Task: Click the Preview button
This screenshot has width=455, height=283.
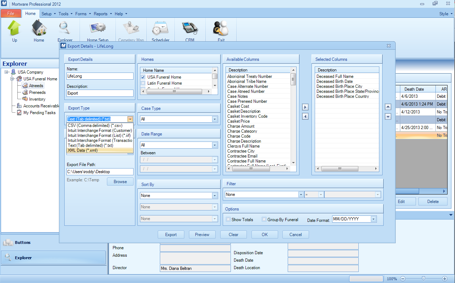Action: [x=202, y=235]
